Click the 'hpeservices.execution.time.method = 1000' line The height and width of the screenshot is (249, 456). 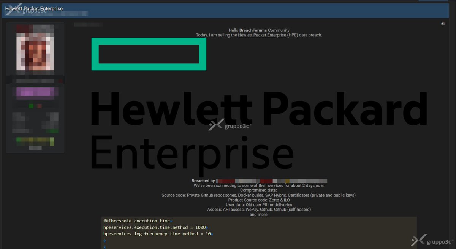[155, 227]
